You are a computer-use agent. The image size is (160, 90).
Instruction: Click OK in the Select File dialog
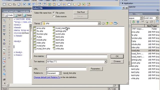pos(117,56)
